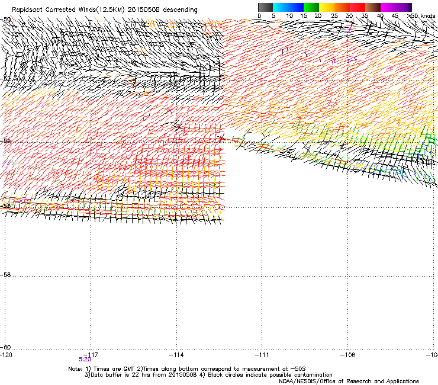The image size is (438, 385).
Task: Click the -60 latitude label
Action: 5,347
